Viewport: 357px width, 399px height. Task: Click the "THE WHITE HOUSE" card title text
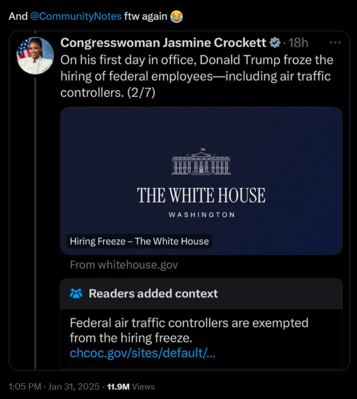(201, 195)
